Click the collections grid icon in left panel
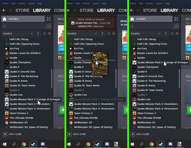This screenshot has width=191, height=148. coord(49,19)
